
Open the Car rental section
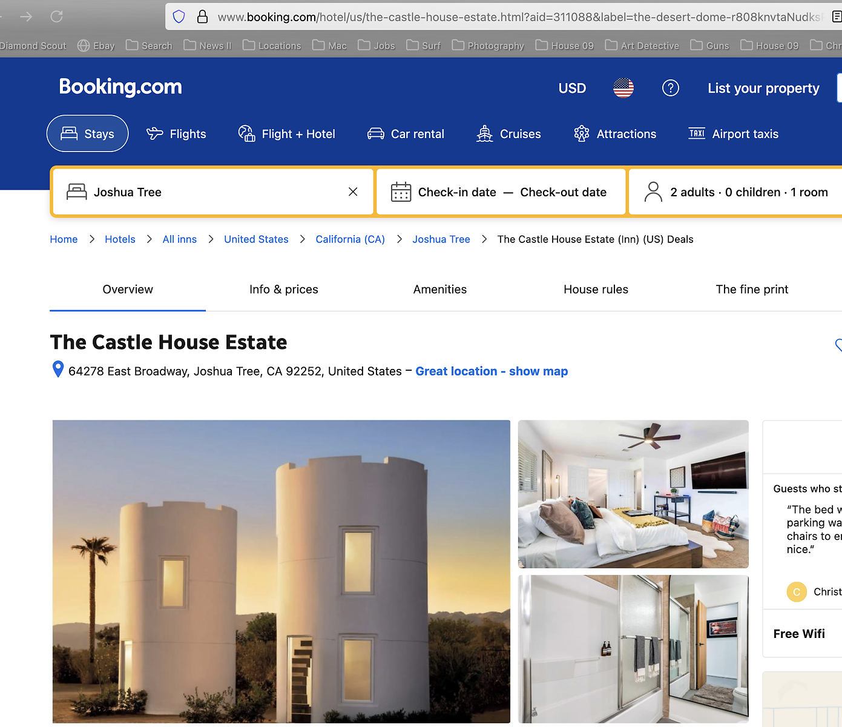(406, 134)
